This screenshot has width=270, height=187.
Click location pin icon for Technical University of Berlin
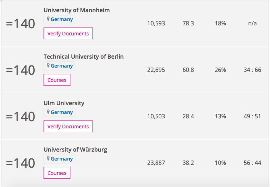pyautogui.click(x=48, y=65)
